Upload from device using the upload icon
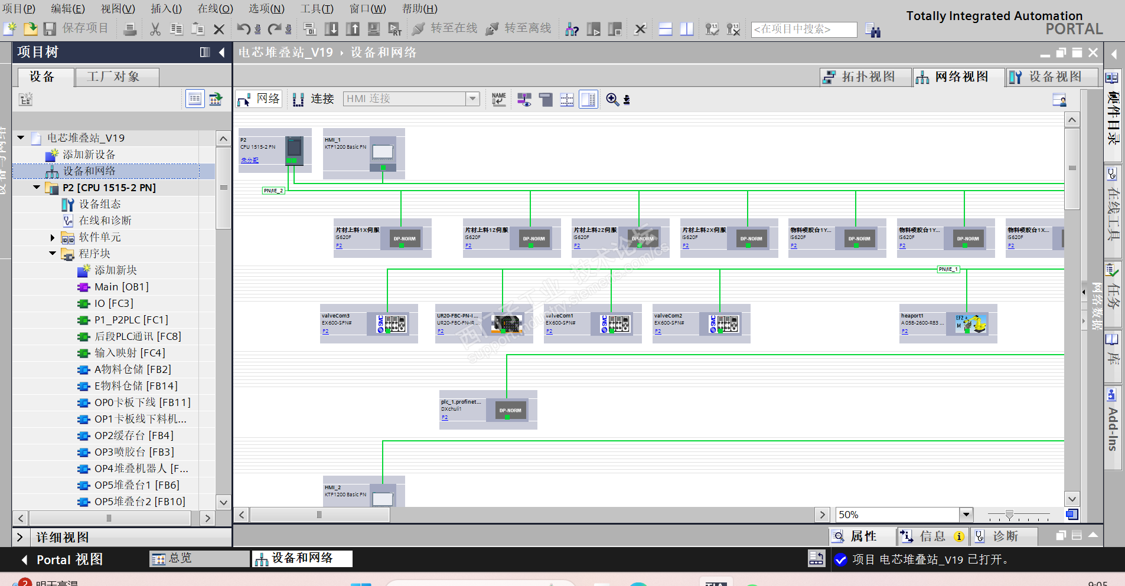 [353, 29]
